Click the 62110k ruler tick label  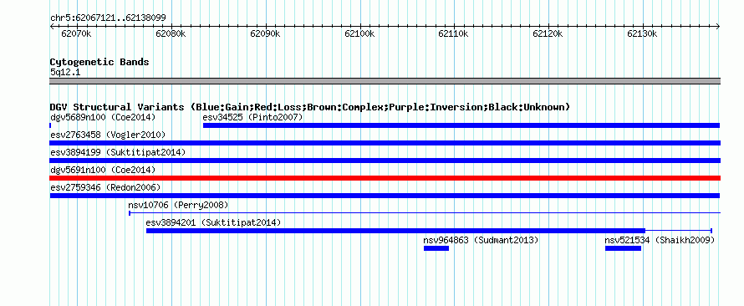point(453,33)
